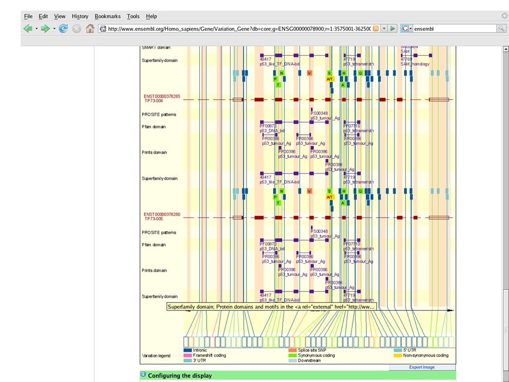Open the View menu
509x382 pixels.
click(60, 16)
